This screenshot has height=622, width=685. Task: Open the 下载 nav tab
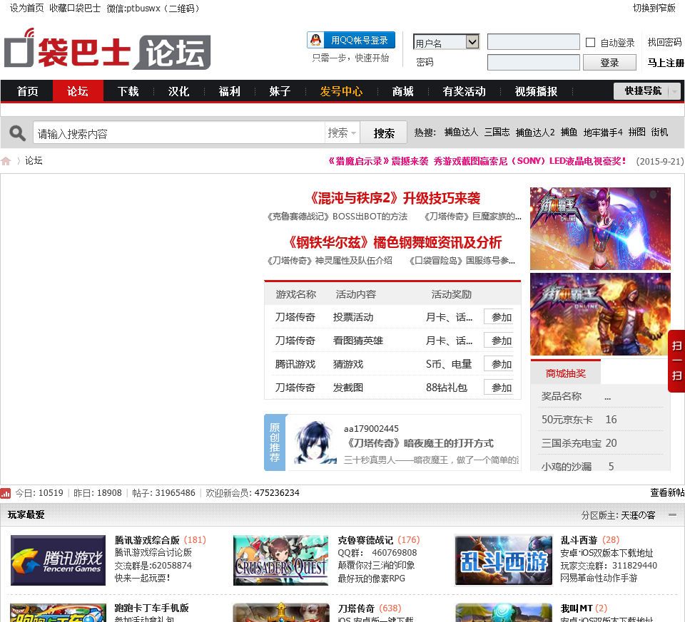click(x=128, y=91)
